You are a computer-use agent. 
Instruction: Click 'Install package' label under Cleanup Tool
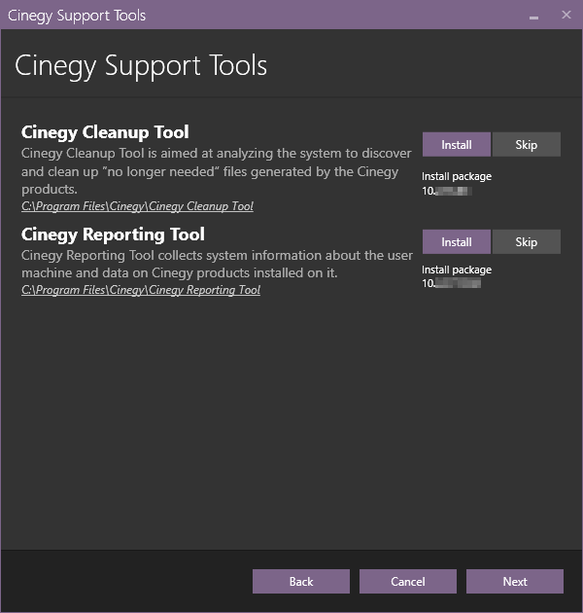(x=457, y=176)
